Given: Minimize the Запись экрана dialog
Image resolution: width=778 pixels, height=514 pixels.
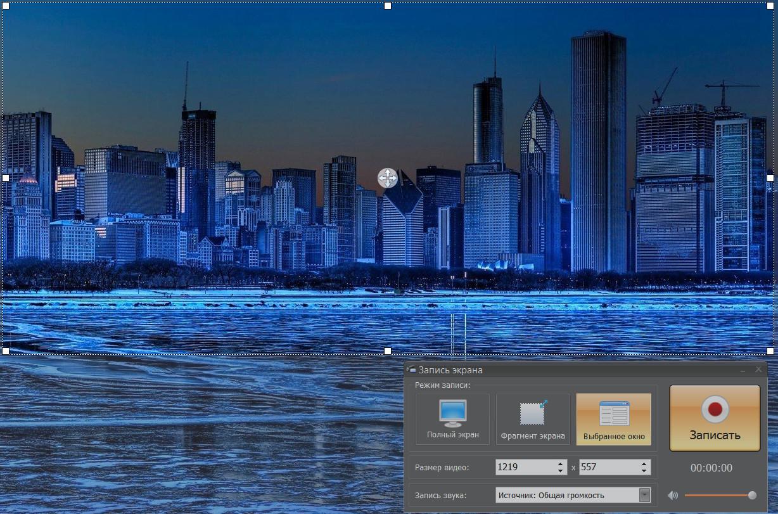Looking at the screenshot, I should tap(743, 369).
